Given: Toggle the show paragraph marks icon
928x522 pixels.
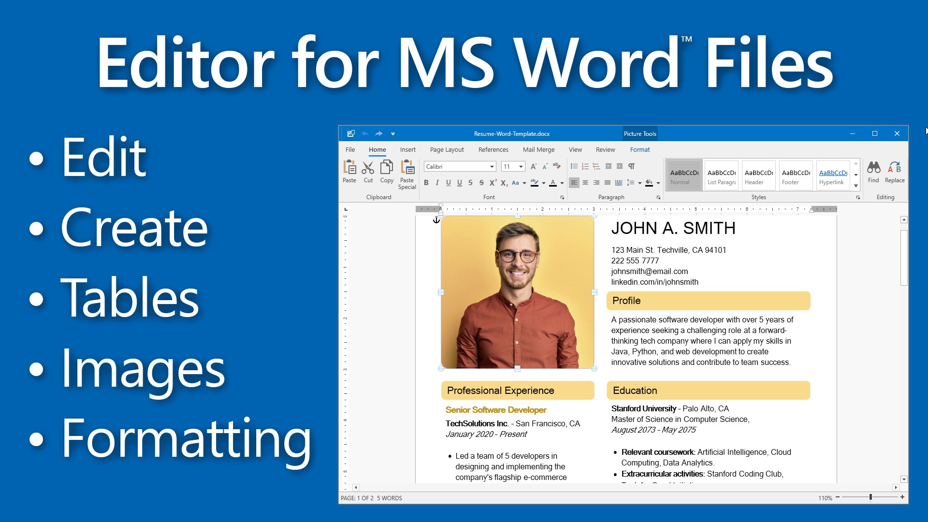Looking at the screenshot, I should coord(631,166).
